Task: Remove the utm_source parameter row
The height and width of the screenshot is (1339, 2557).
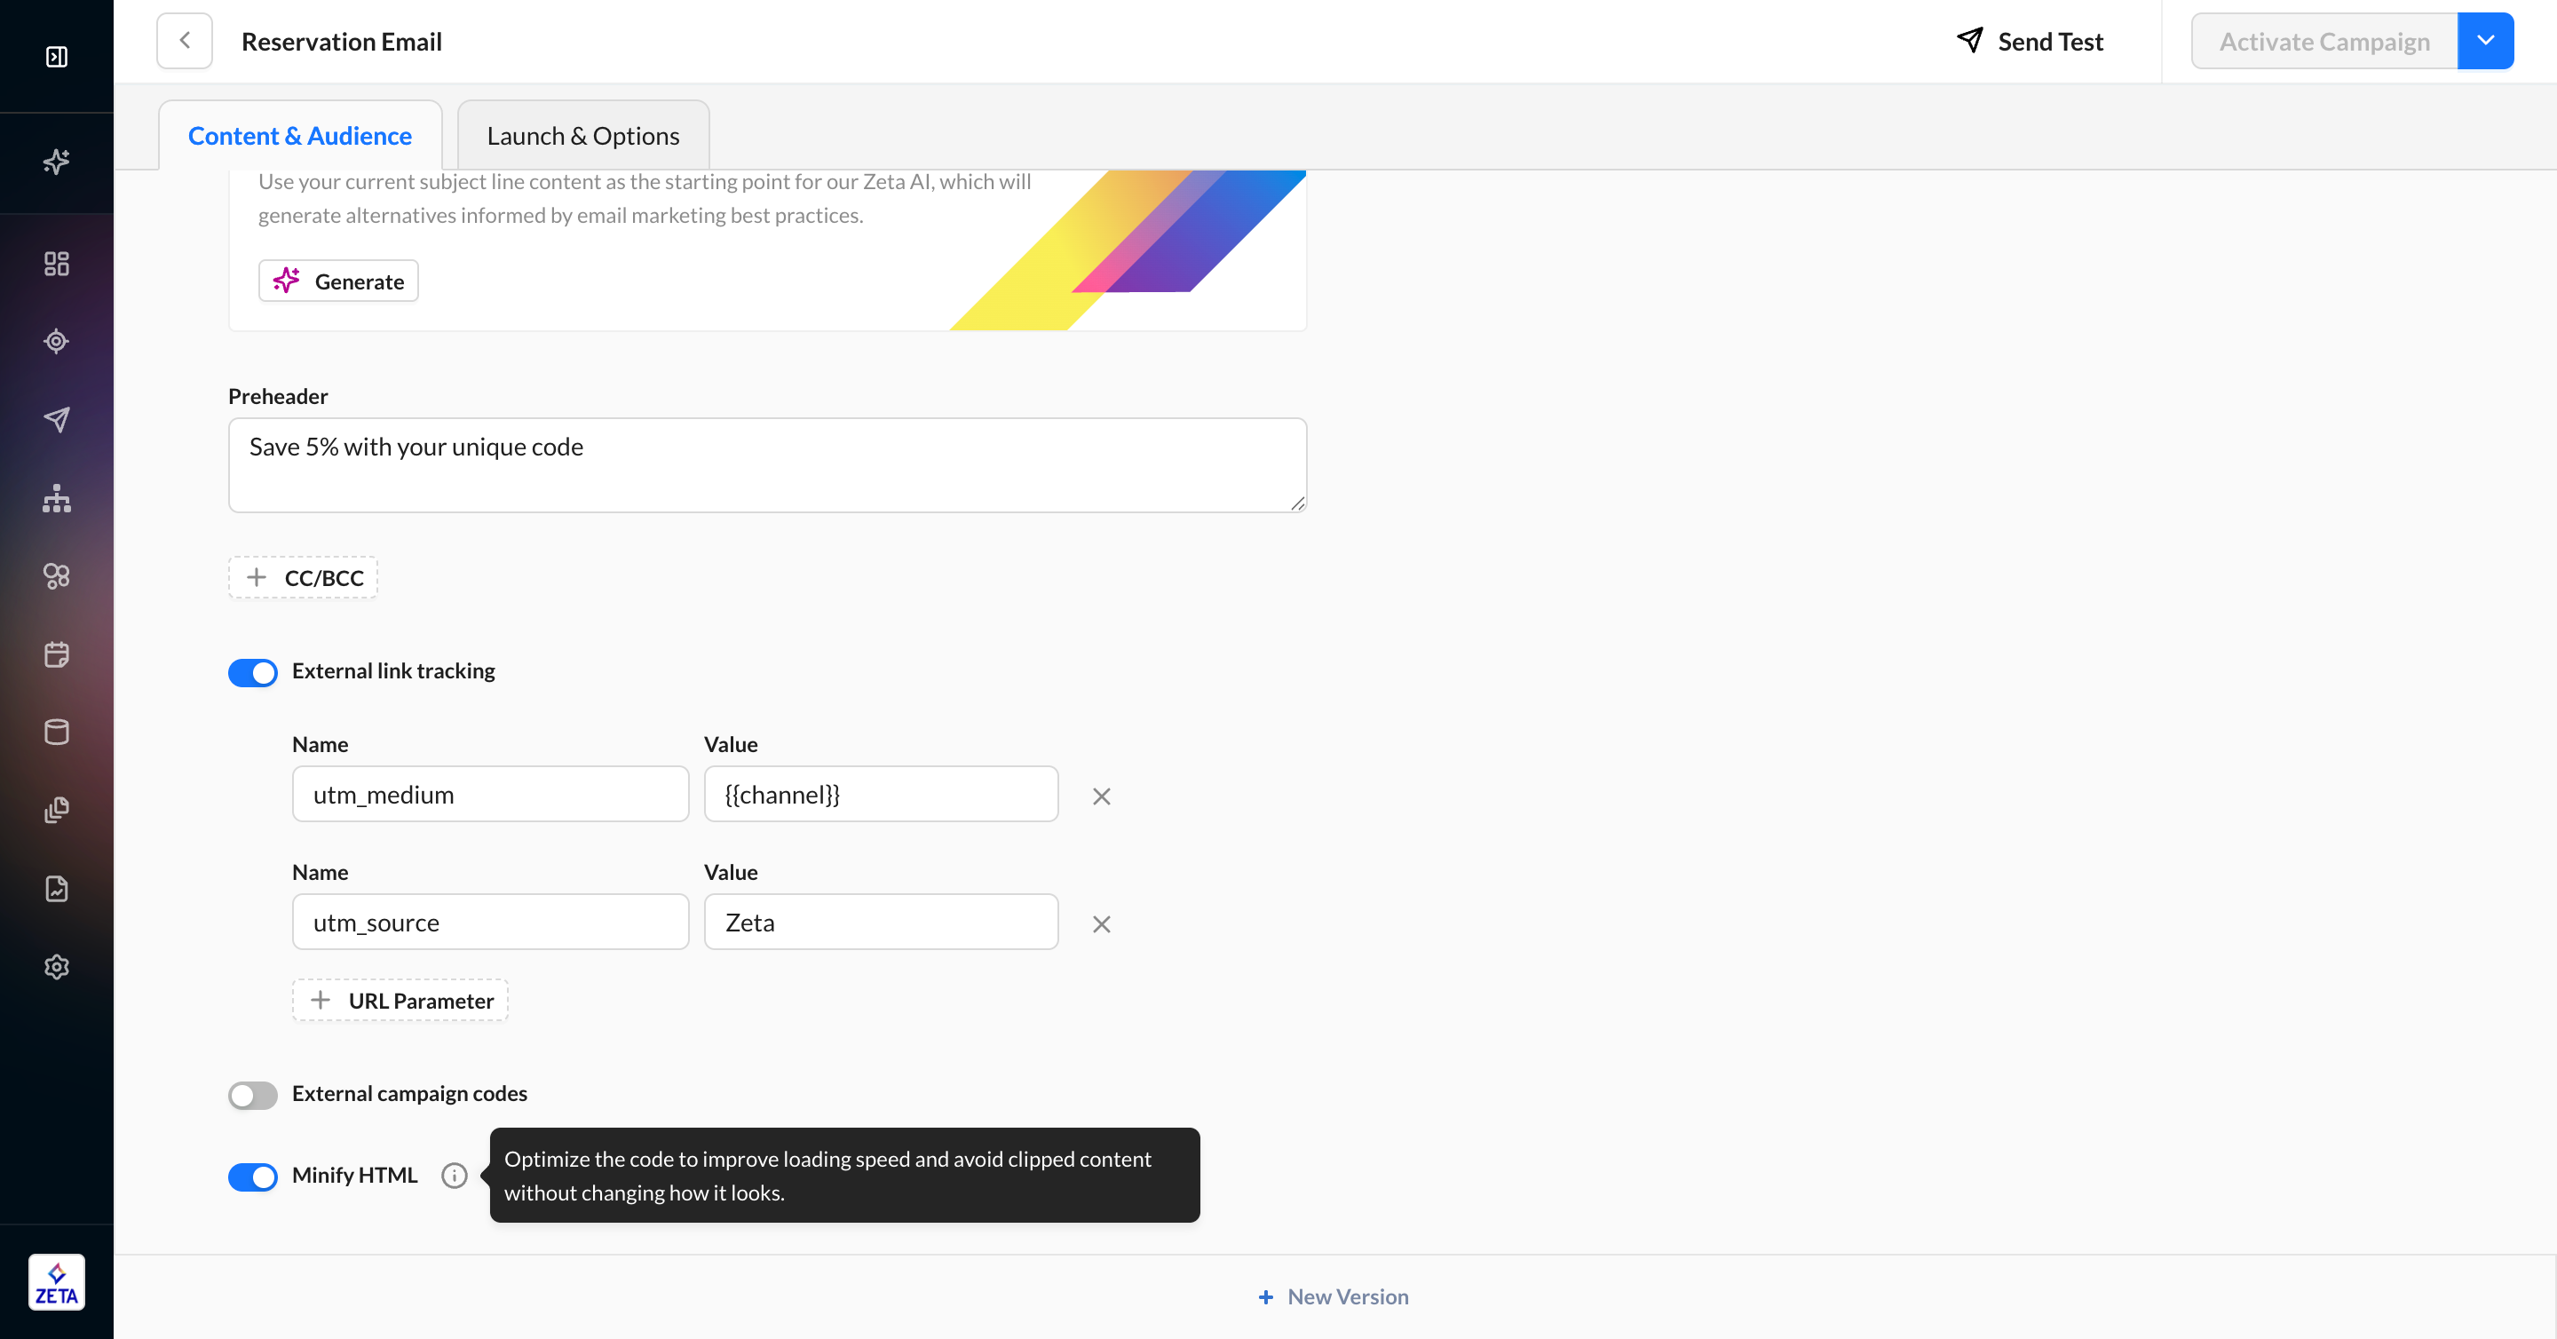Action: click(1101, 924)
